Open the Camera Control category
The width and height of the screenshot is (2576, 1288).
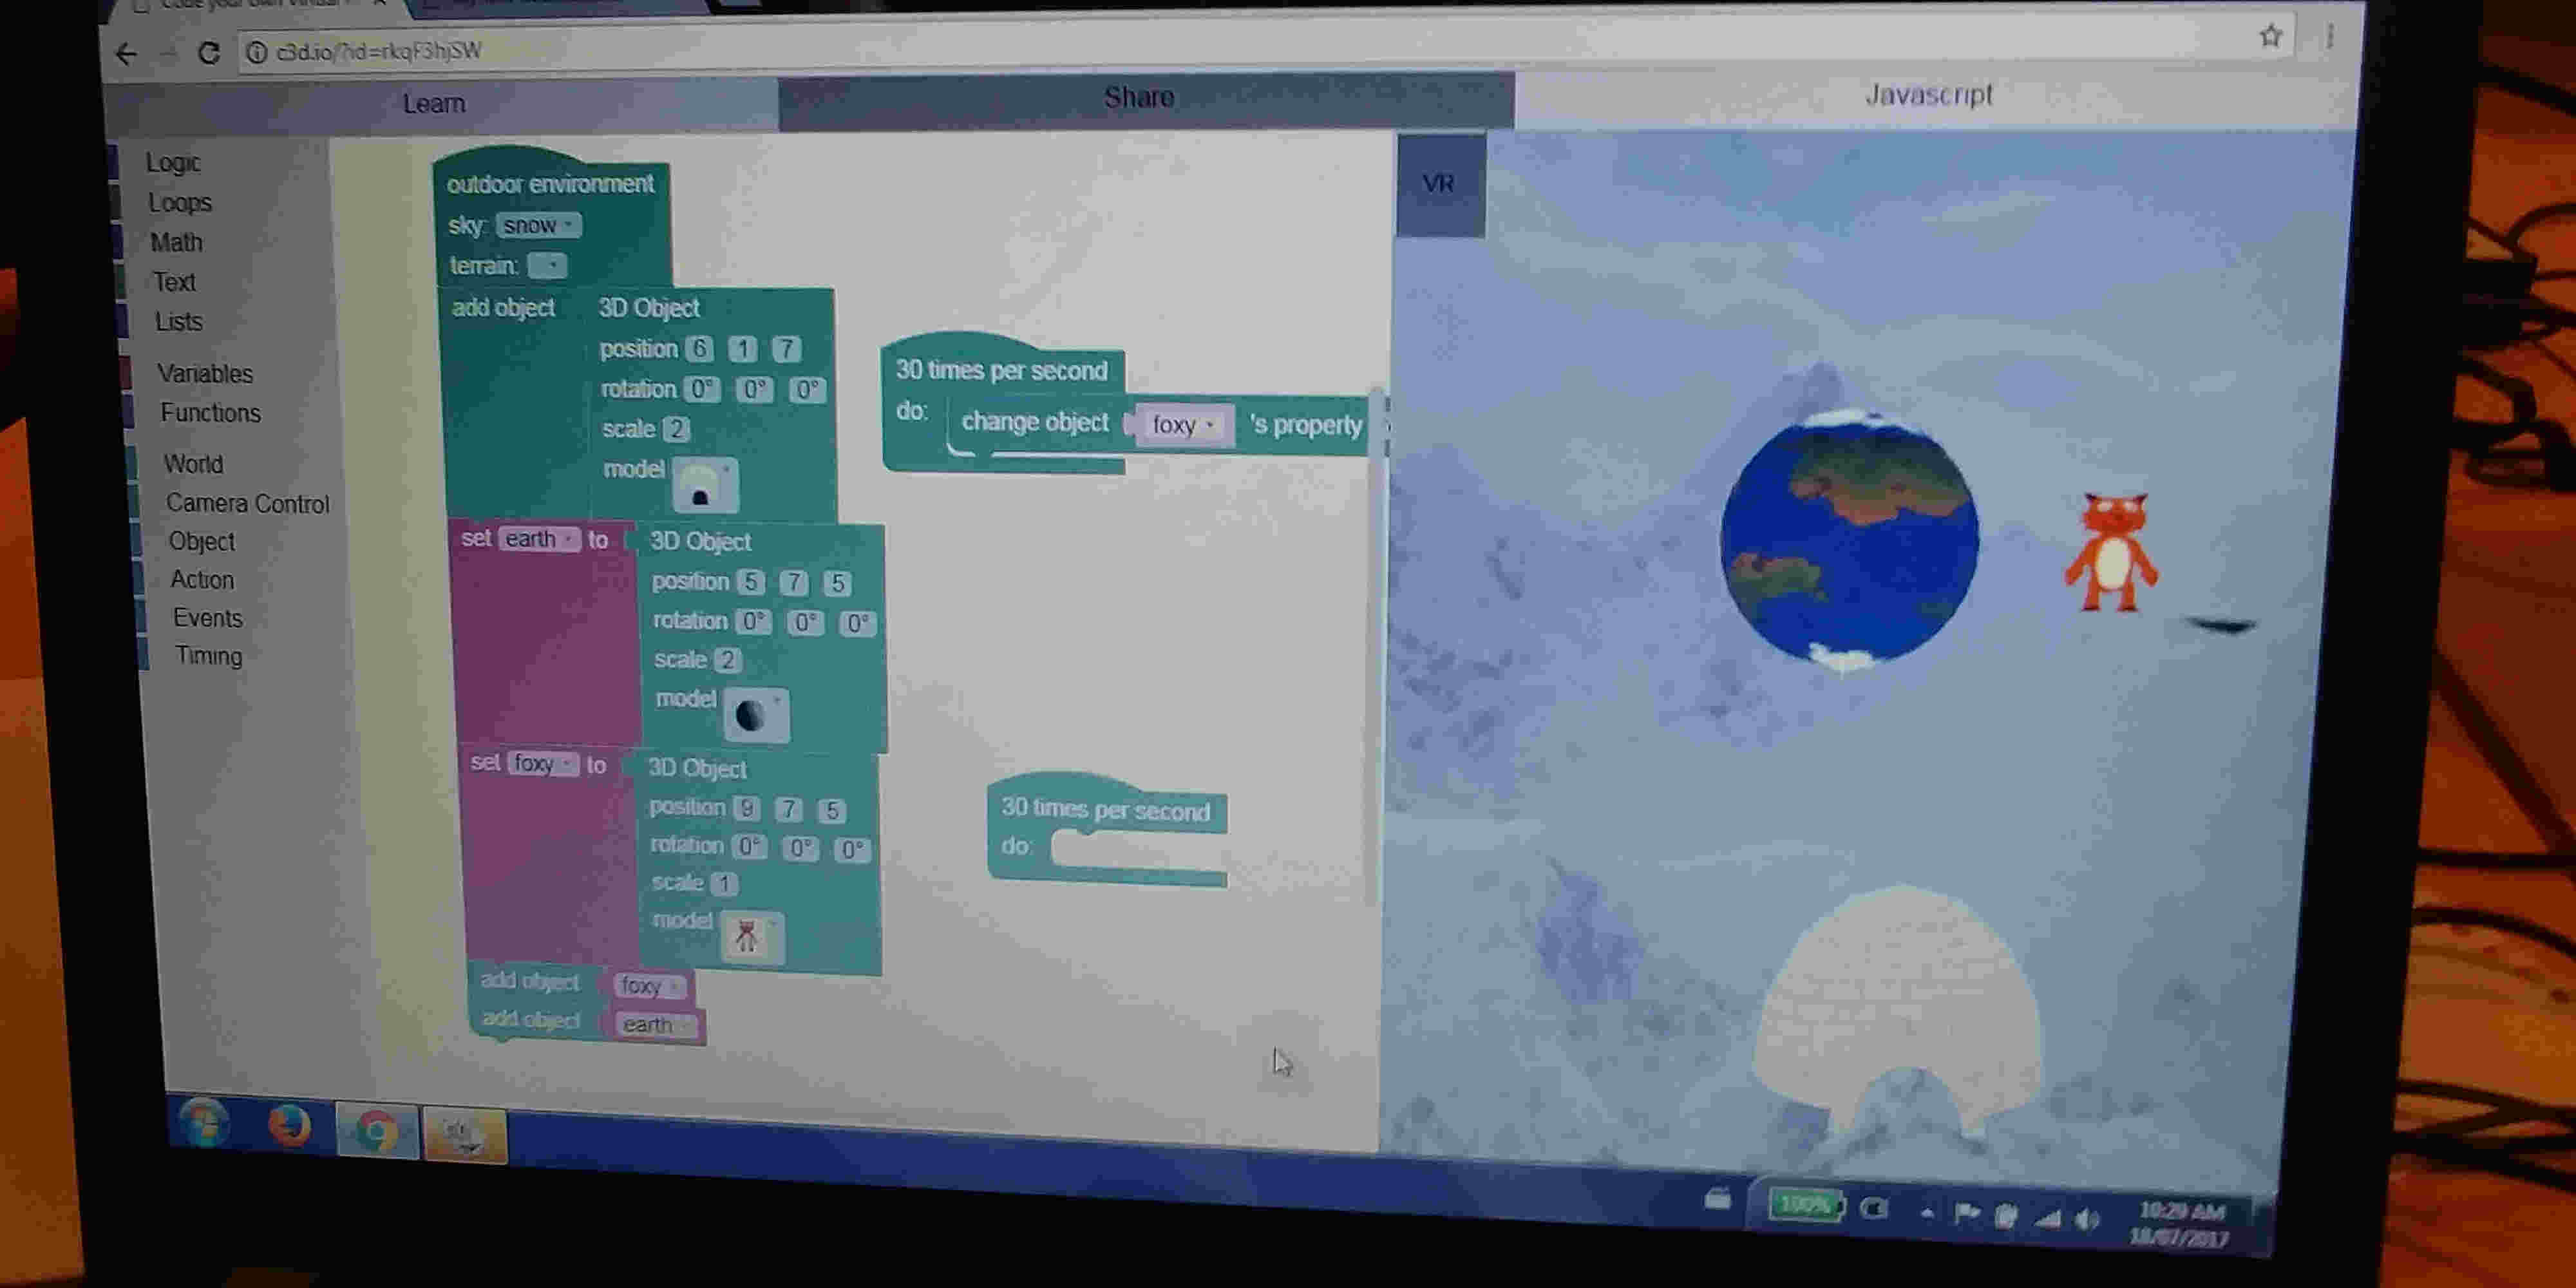(x=248, y=503)
